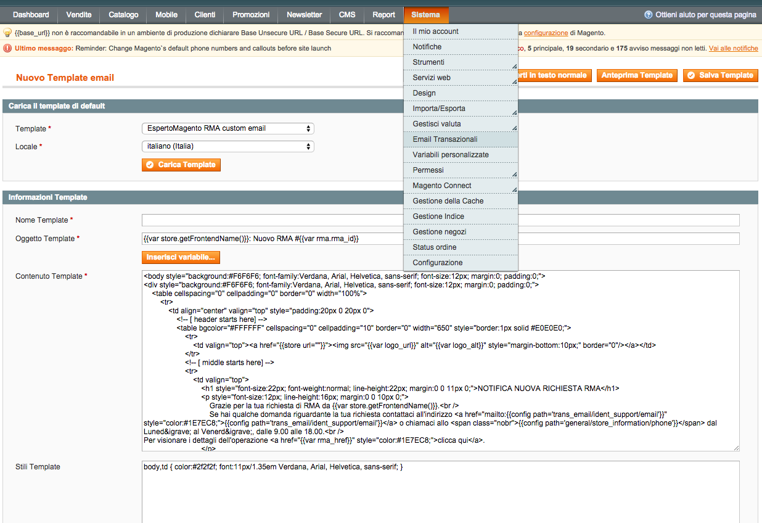The height and width of the screenshot is (523, 762).
Task: Focus the Oggetto Template field
Action: coord(441,239)
